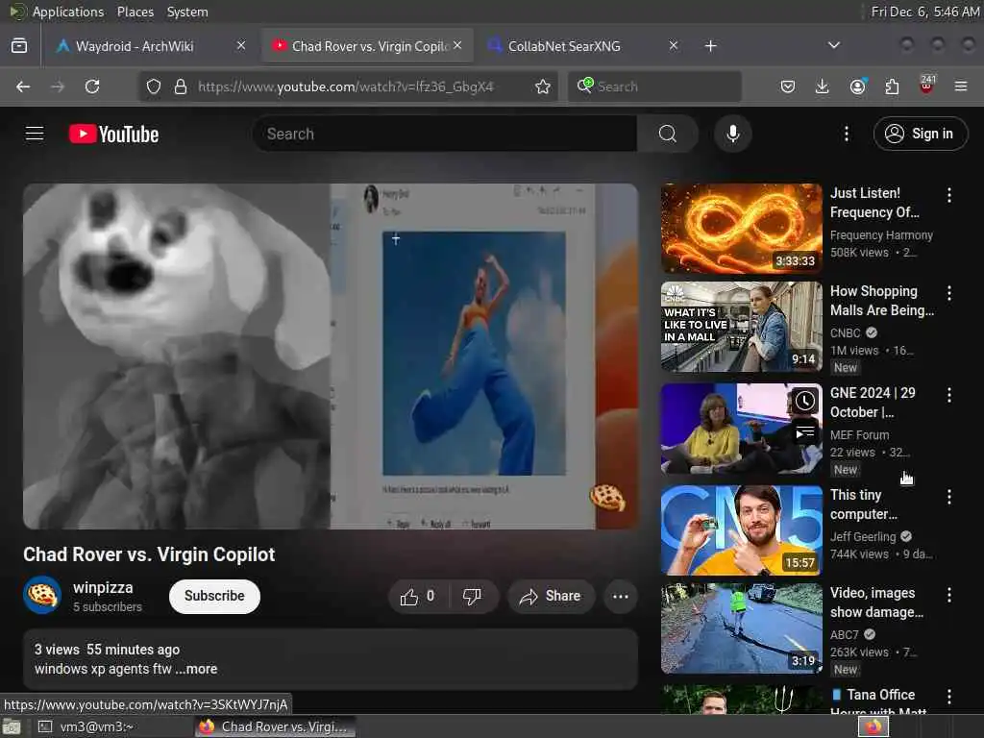The image size is (984, 738).
Task: Open the winpizza channel name link
Action: pos(103,588)
